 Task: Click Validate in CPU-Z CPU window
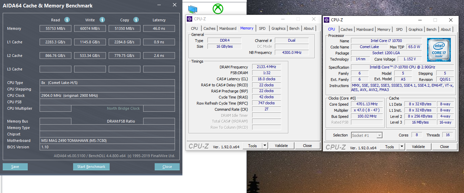(418, 147)
